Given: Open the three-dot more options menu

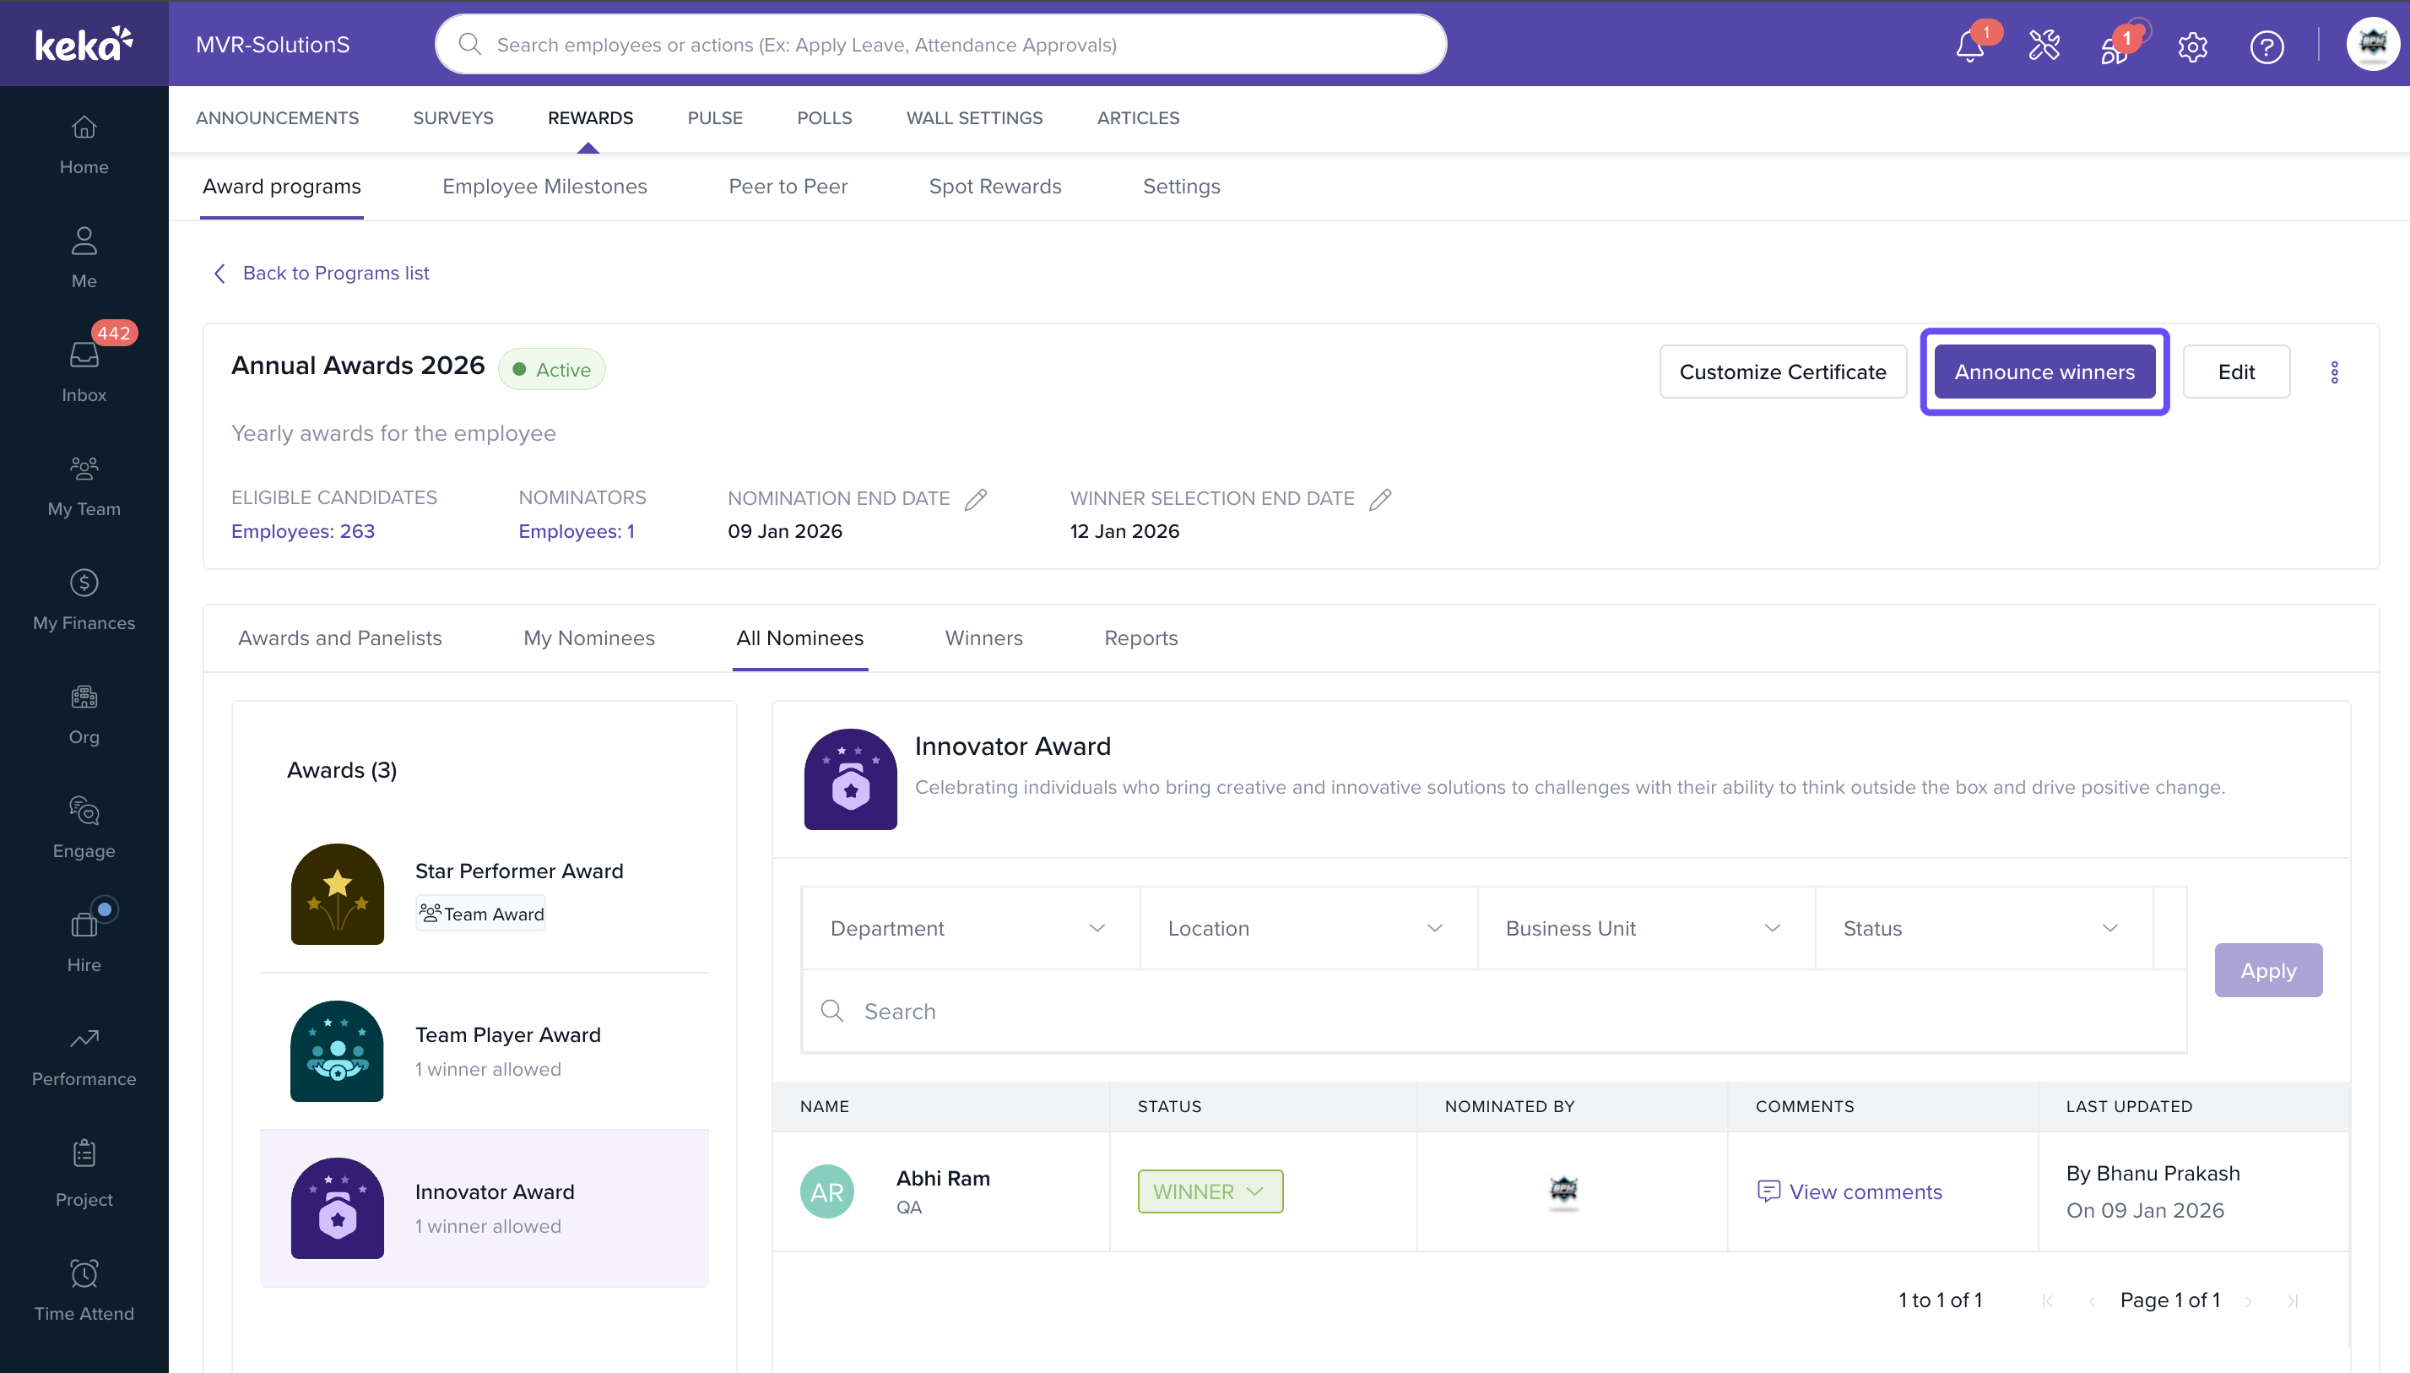Looking at the screenshot, I should 2334,372.
